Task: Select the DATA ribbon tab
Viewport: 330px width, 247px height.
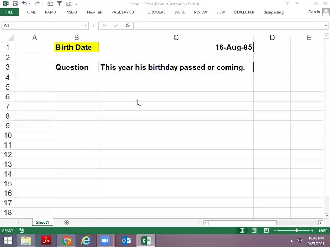Action: click(179, 12)
